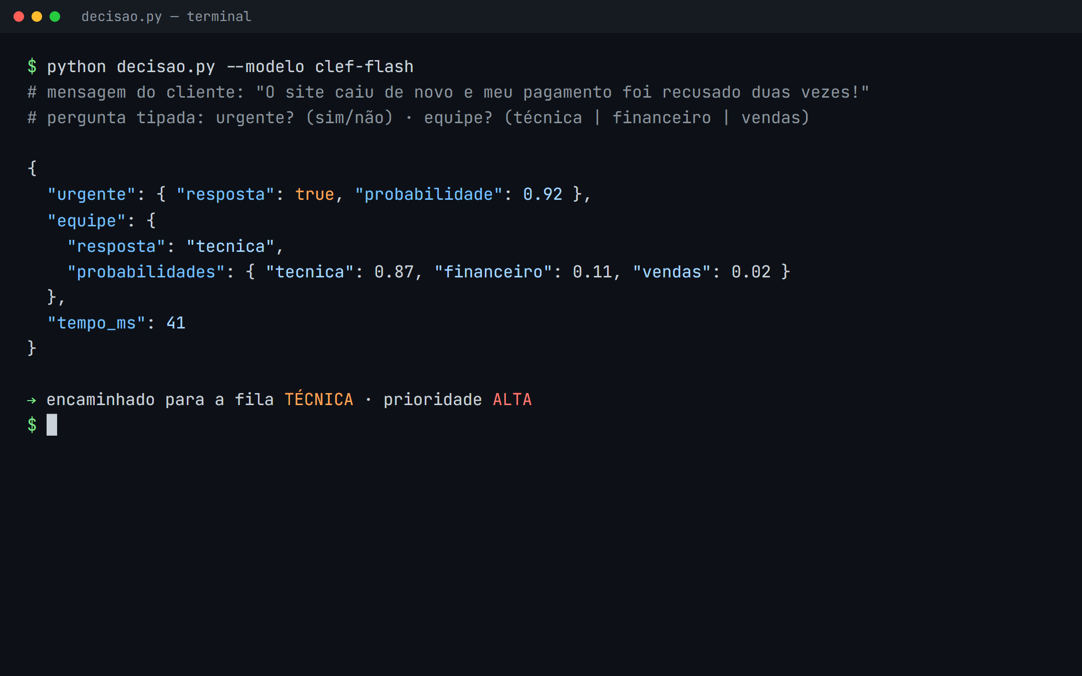The width and height of the screenshot is (1082, 676).
Task: Click the vendas probability 0.02
Action: 751,272
